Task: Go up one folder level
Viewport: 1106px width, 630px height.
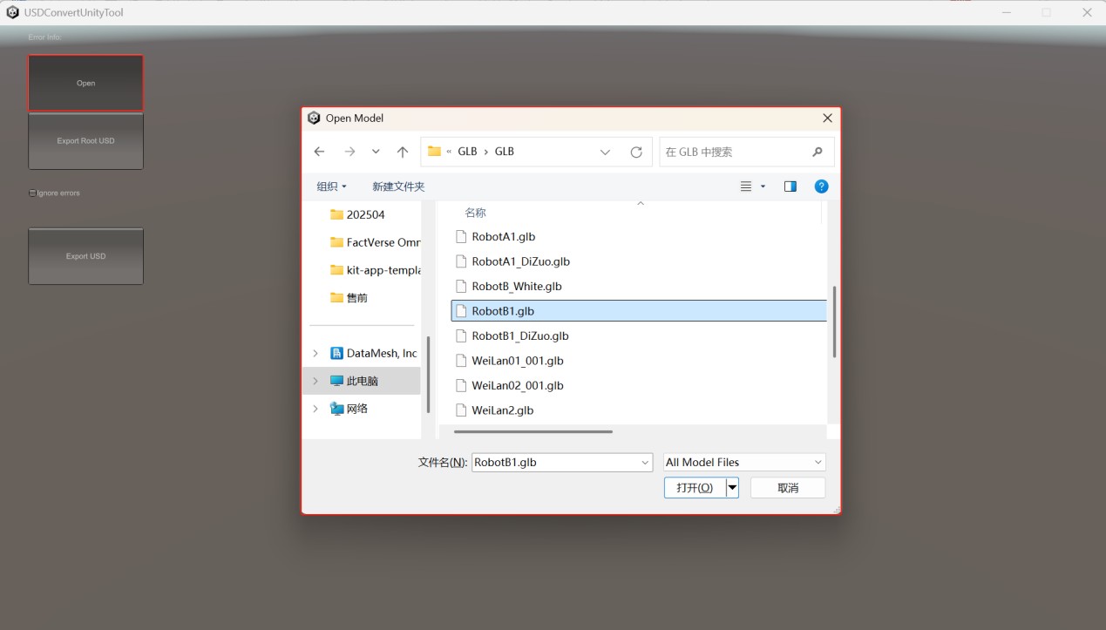Action: 402,152
